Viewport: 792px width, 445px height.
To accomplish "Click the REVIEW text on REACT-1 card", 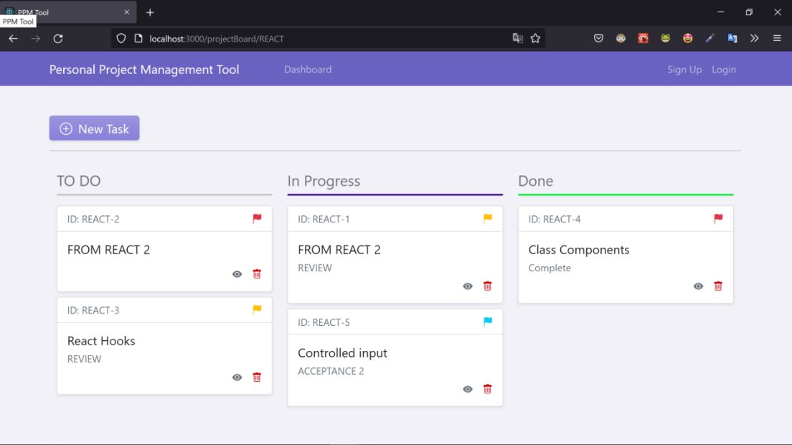I will pos(315,268).
